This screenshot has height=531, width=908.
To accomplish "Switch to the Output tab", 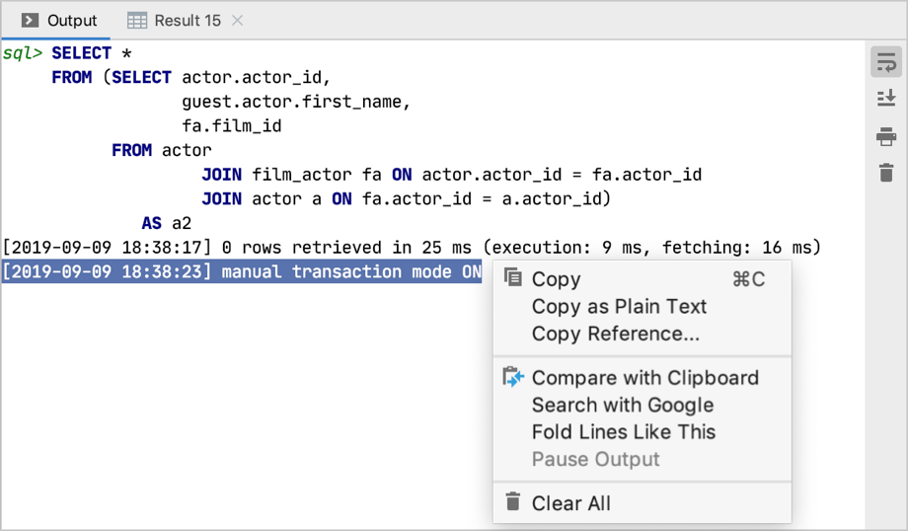I will (72, 20).
